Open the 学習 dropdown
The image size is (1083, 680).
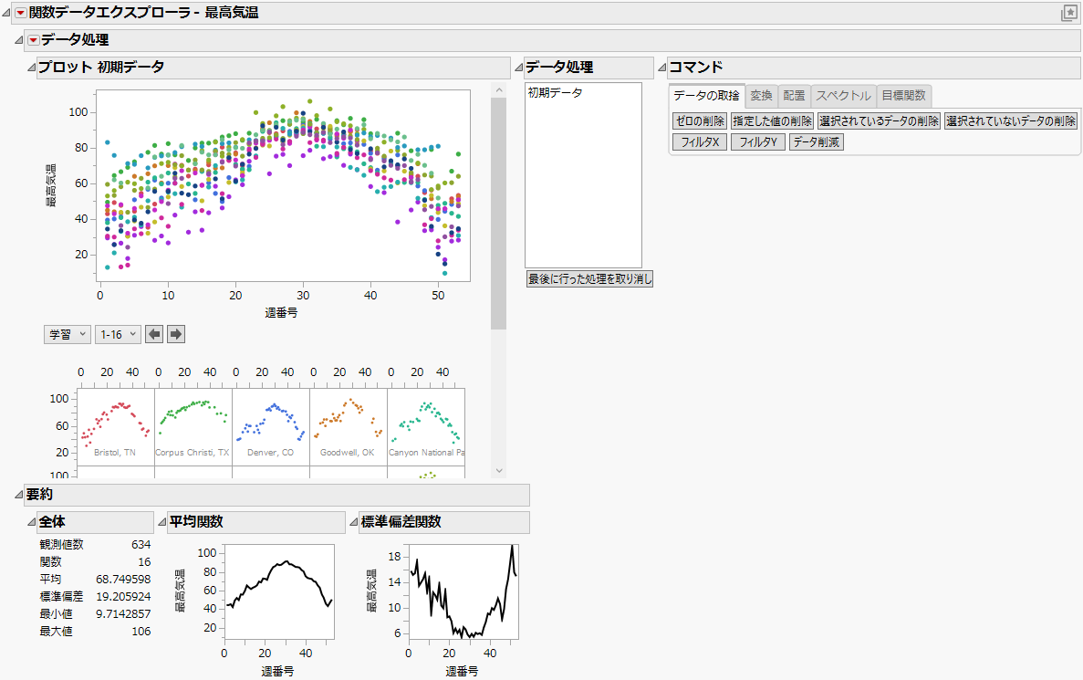tap(67, 333)
